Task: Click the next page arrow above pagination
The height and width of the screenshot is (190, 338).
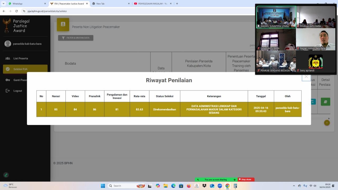Action: pos(329,118)
